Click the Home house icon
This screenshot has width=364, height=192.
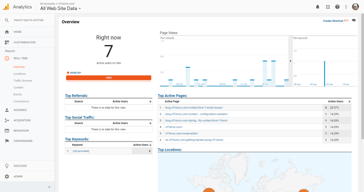pos(7,32)
